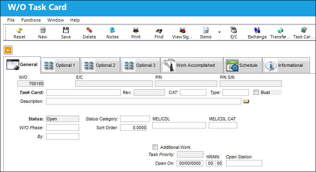This screenshot has width=316, height=172.
Task: Click the Rev field
Action: (149, 92)
